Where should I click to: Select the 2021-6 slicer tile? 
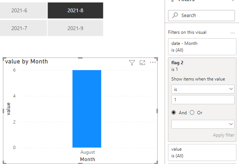click(23, 10)
